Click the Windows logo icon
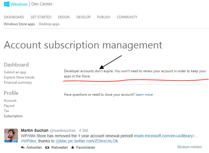This screenshot has height=153, width=209. coord(7,4)
